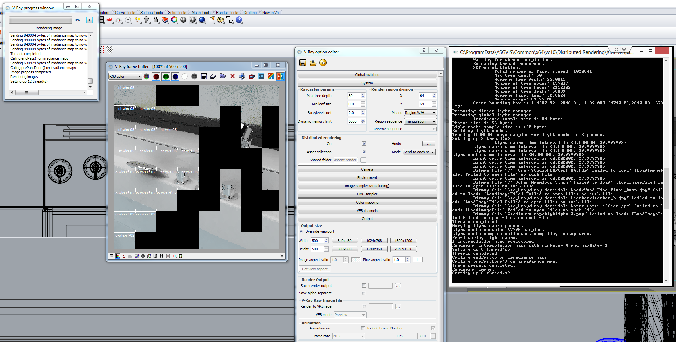Screen dimensions: 676x342
Task: Expand the distributed rendering Mode dropdown
Action: tap(419, 152)
